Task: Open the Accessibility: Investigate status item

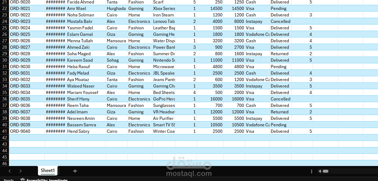Action: [x=44, y=180]
